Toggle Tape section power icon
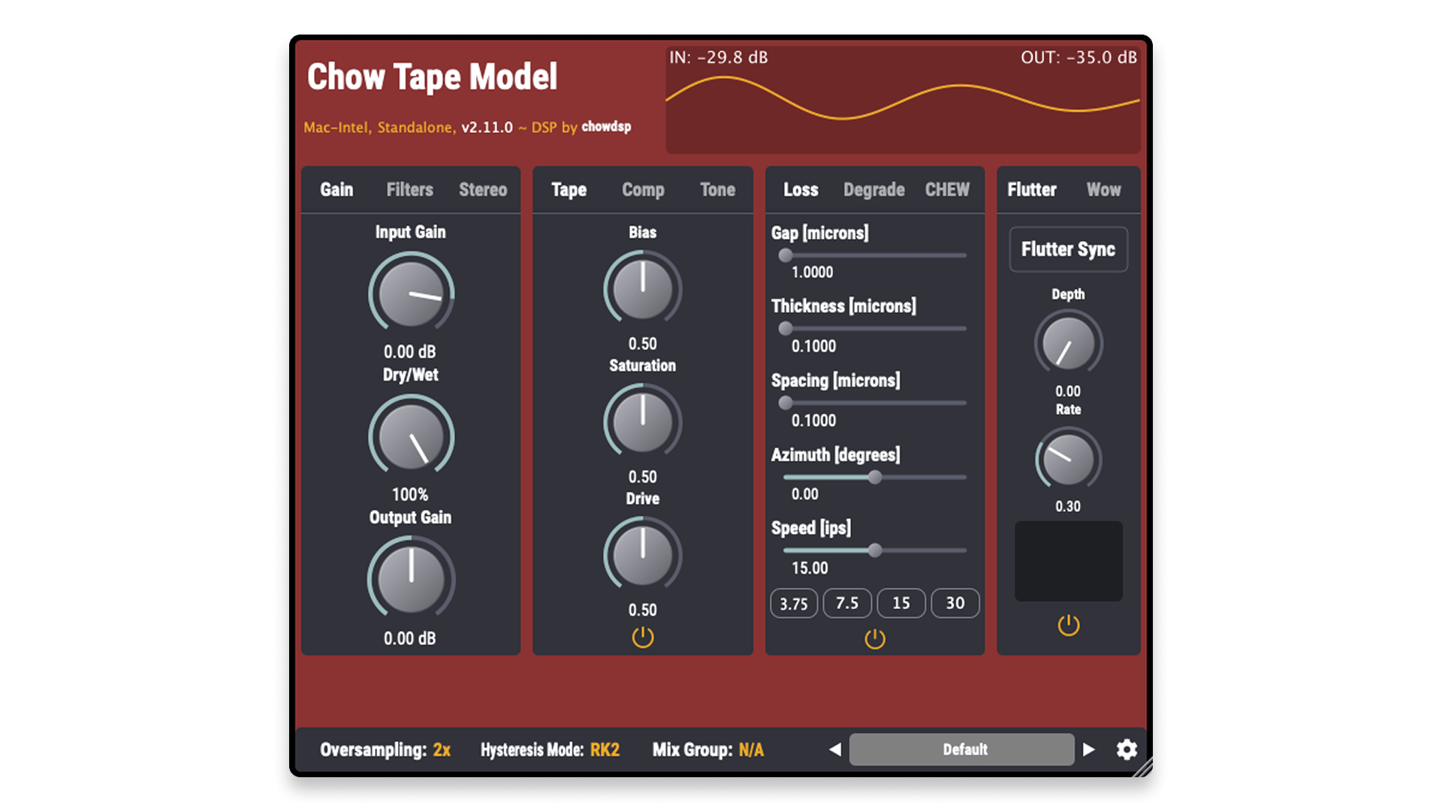The width and height of the screenshot is (1442, 811). [x=643, y=638]
